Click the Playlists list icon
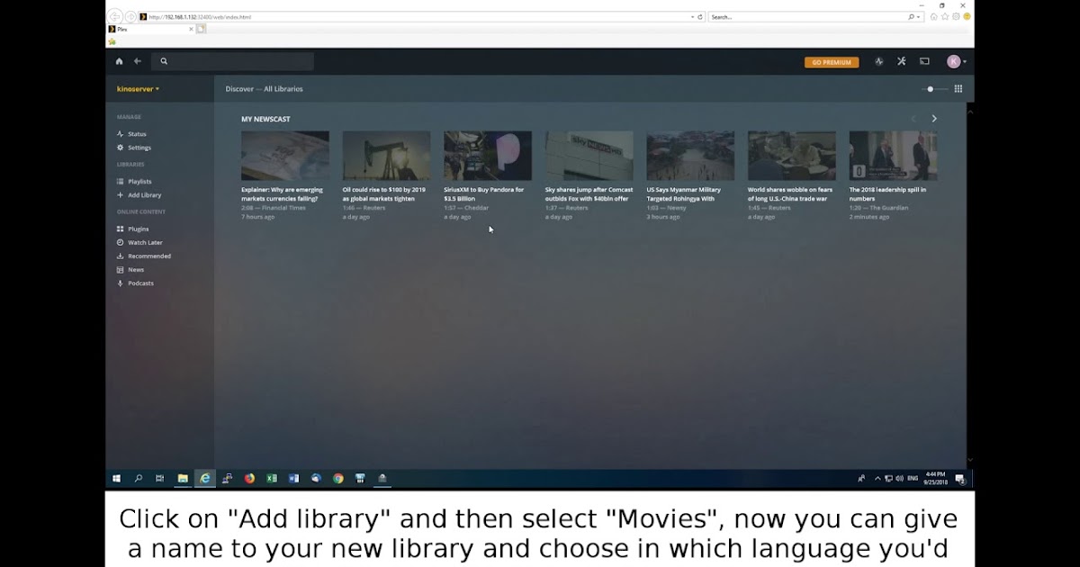This screenshot has width=1080, height=567. (120, 182)
